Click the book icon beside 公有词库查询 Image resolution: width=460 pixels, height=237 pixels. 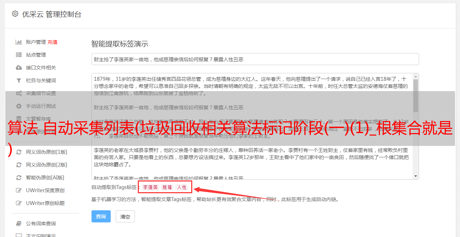[x=19, y=223]
